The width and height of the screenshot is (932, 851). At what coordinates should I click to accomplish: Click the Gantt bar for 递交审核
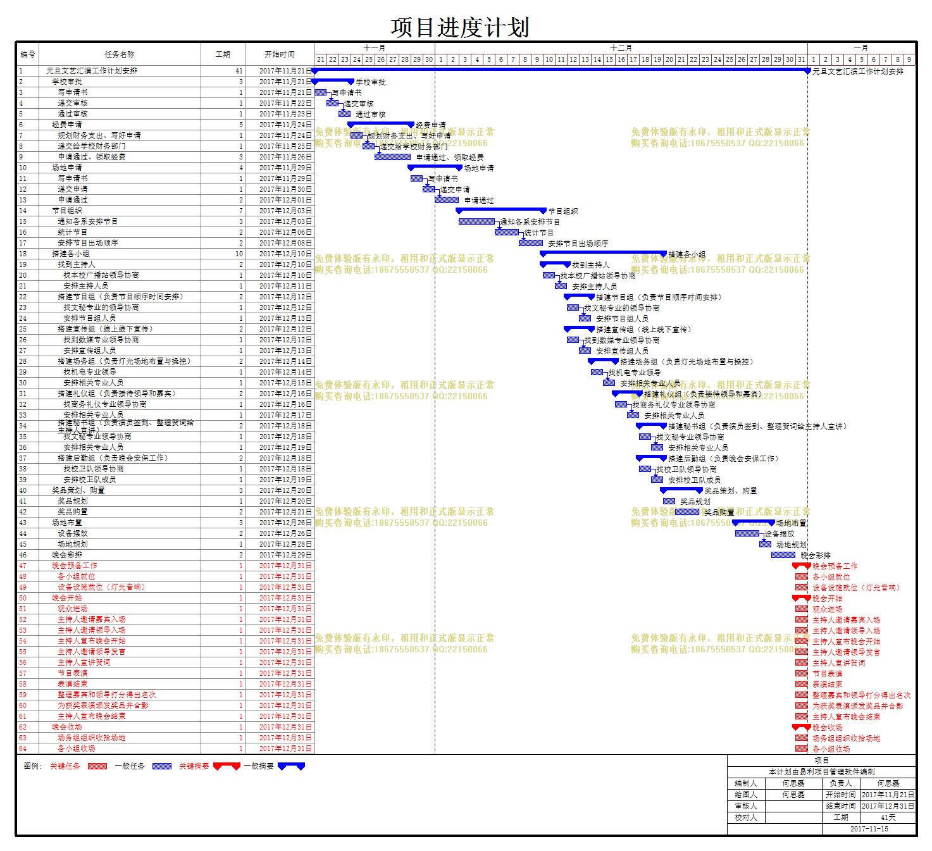332,103
